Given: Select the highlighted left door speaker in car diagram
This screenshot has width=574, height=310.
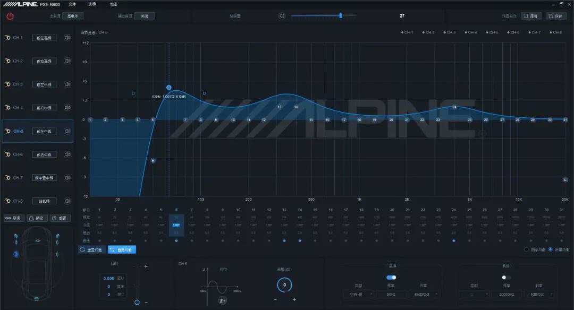Looking at the screenshot, I should click(16, 254).
